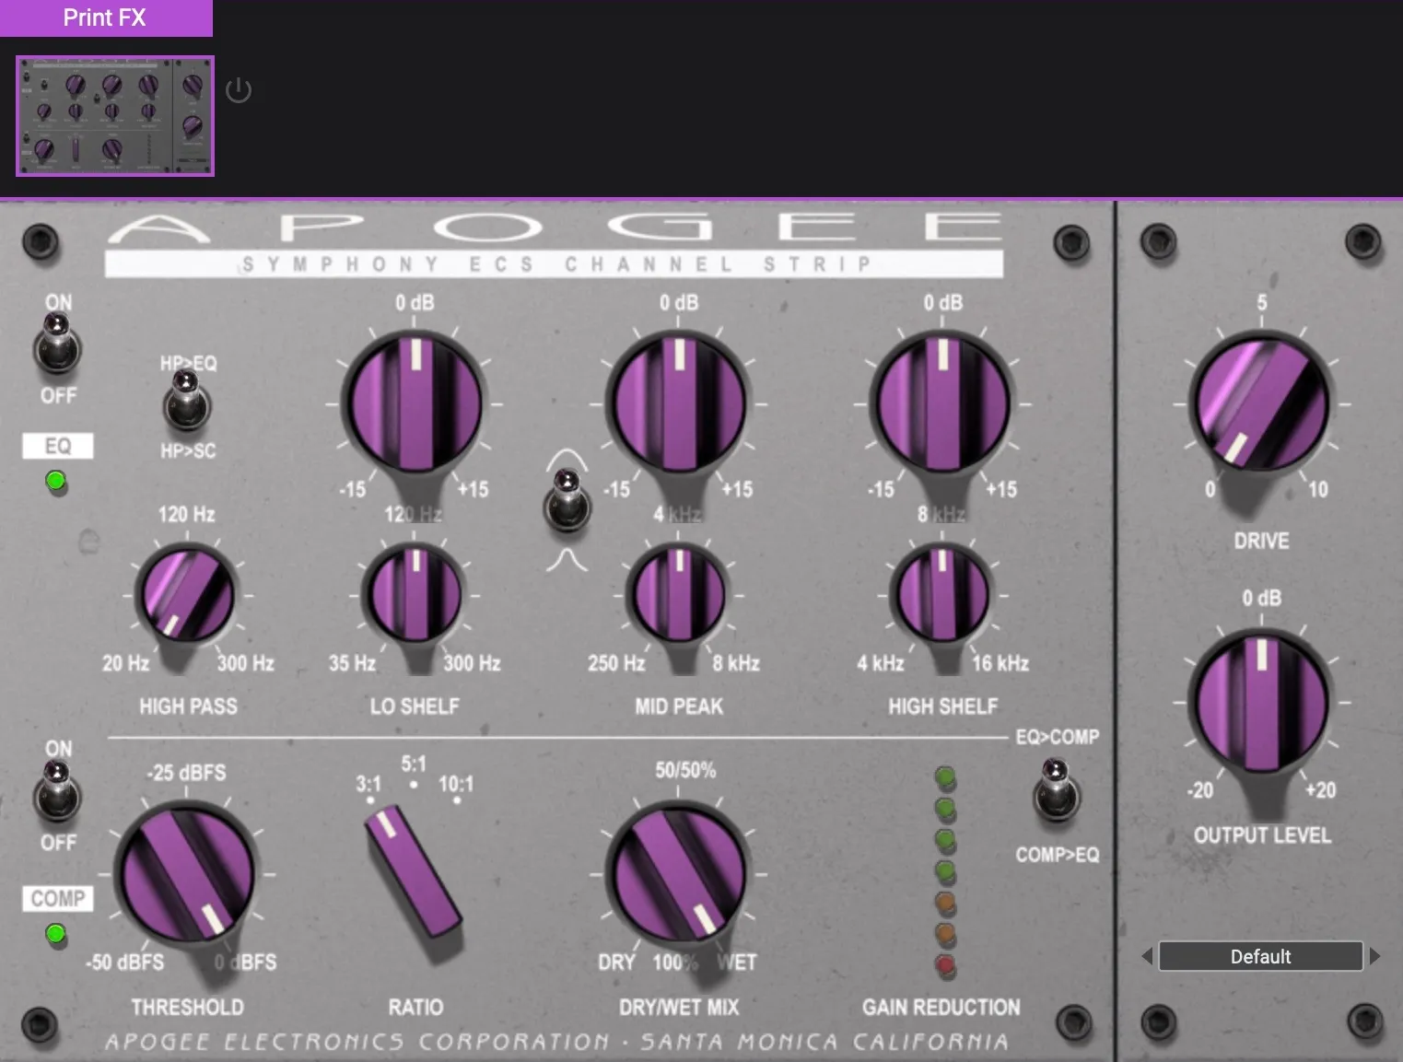The height and width of the screenshot is (1062, 1403).
Task: Click the DRIVE label
Action: coord(1261,541)
